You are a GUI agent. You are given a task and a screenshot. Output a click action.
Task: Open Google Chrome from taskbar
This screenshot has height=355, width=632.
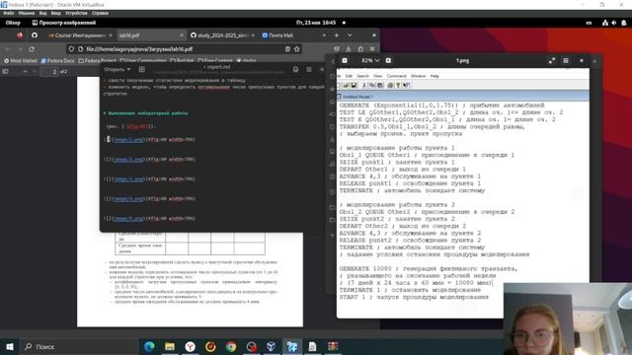point(231,346)
